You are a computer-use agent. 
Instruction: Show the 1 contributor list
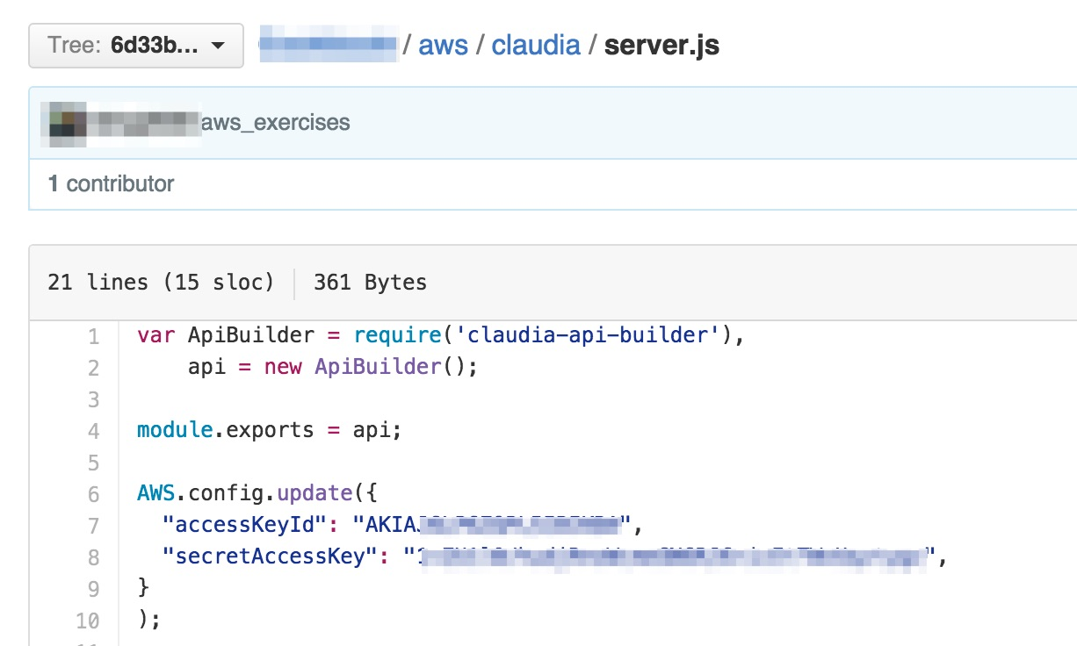pos(111,183)
